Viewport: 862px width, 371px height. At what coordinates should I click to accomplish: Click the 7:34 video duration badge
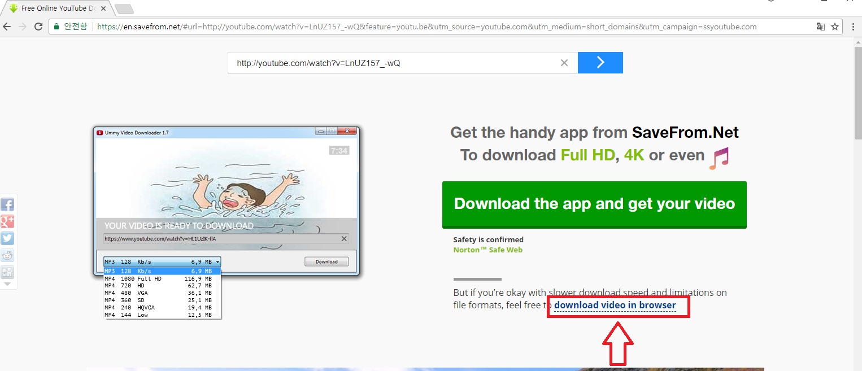[339, 151]
